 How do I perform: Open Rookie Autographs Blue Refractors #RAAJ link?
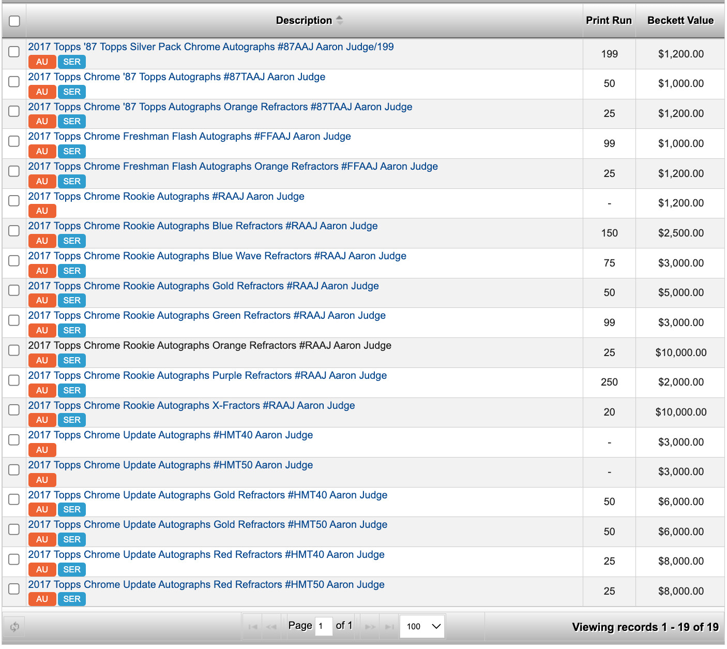pos(203,226)
